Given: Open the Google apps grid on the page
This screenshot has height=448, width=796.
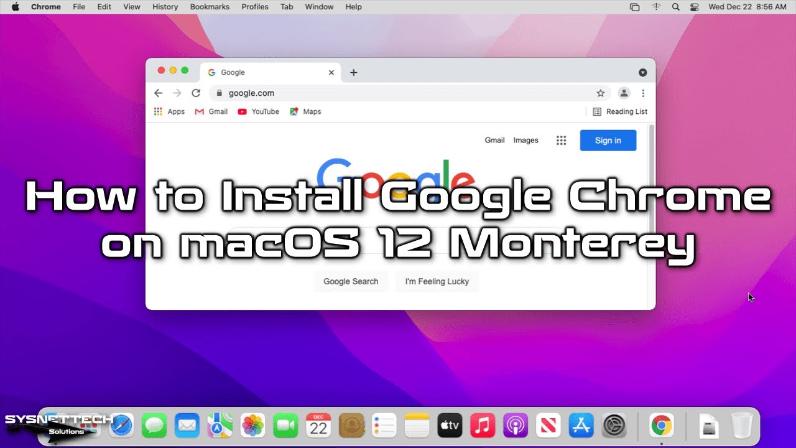Looking at the screenshot, I should coord(562,141).
